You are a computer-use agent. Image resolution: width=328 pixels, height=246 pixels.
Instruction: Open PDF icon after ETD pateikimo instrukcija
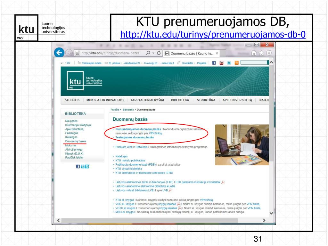[223, 182]
